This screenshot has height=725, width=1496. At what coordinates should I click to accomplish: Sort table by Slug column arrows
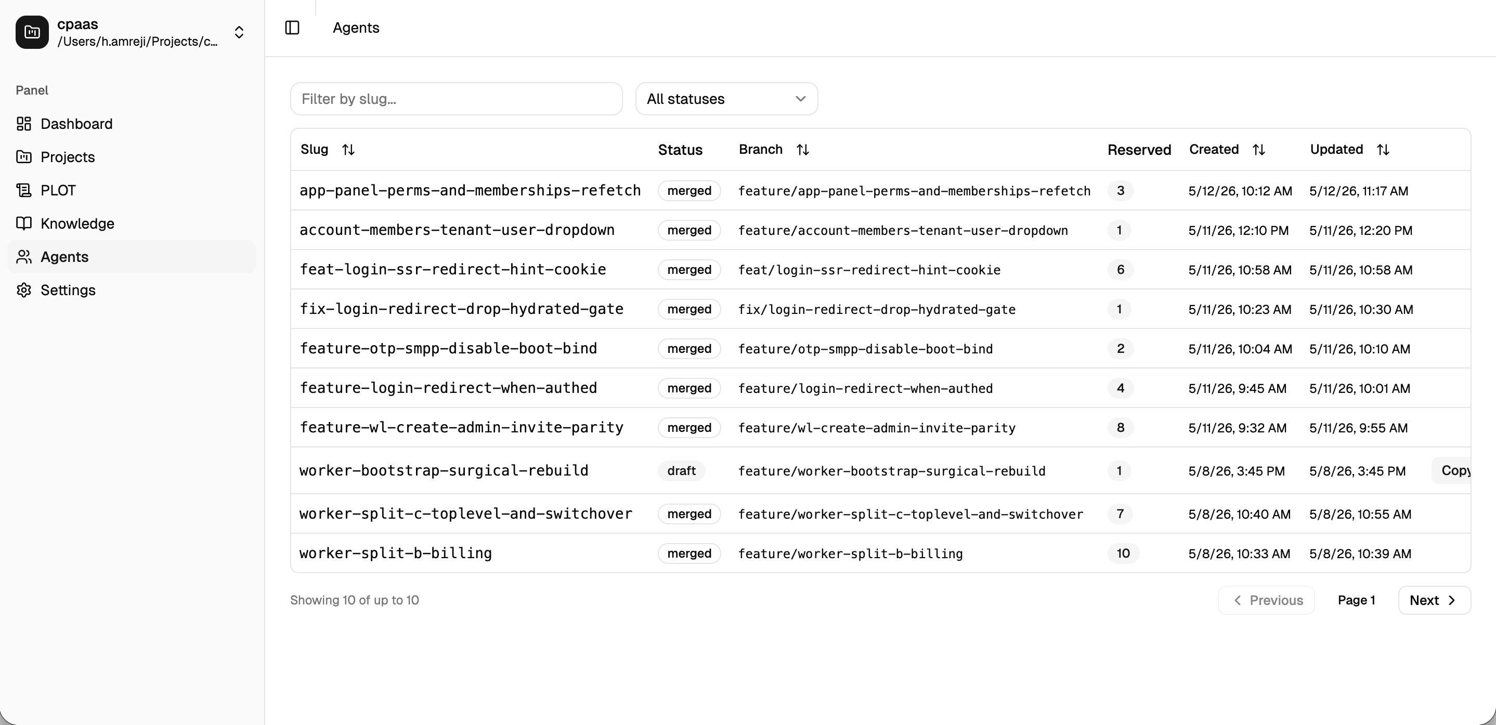pyautogui.click(x=348, y=150)
